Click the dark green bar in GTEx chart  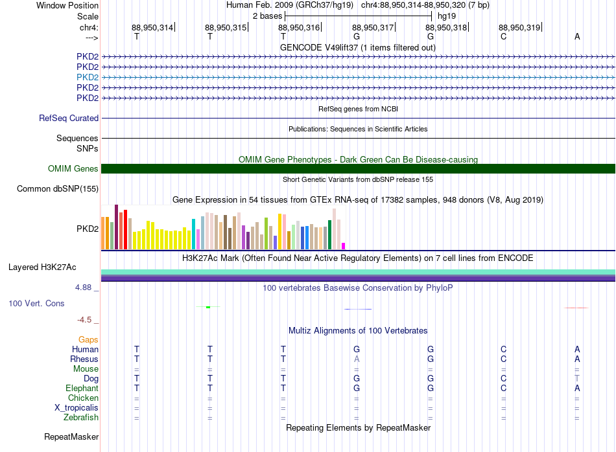[x=329, y=234]
